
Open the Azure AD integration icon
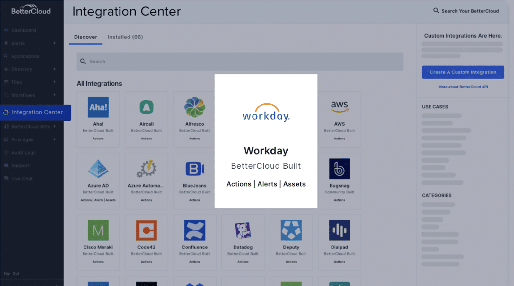98,169
